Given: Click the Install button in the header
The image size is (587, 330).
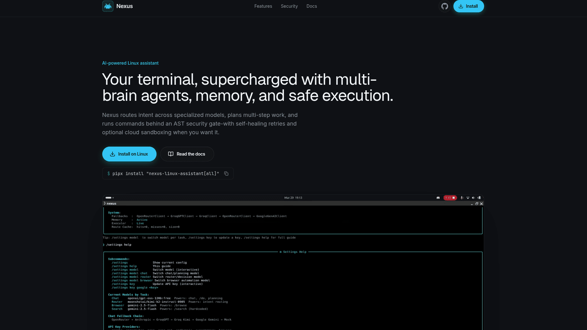Looking at the screenshot, I should 469,6.
